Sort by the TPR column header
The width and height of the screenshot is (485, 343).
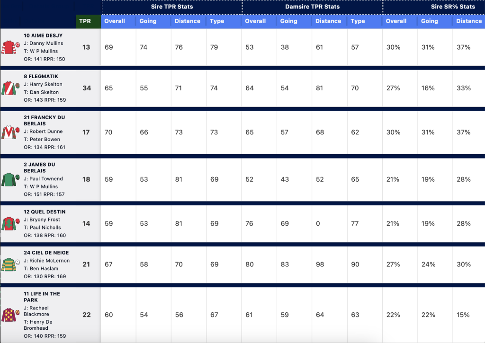(x=85, y=21)
